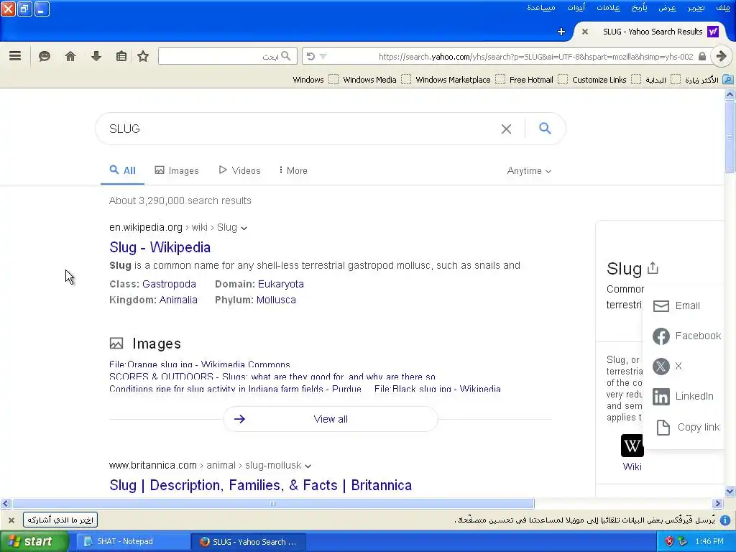The width and height of the screenshot is (736, 552).
Task: Reload the page with refresh icon
Action: [310, 56]
